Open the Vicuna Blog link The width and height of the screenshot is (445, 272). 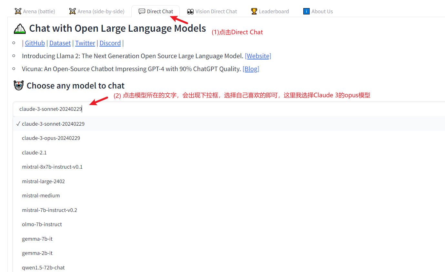[x=251, y=69]
